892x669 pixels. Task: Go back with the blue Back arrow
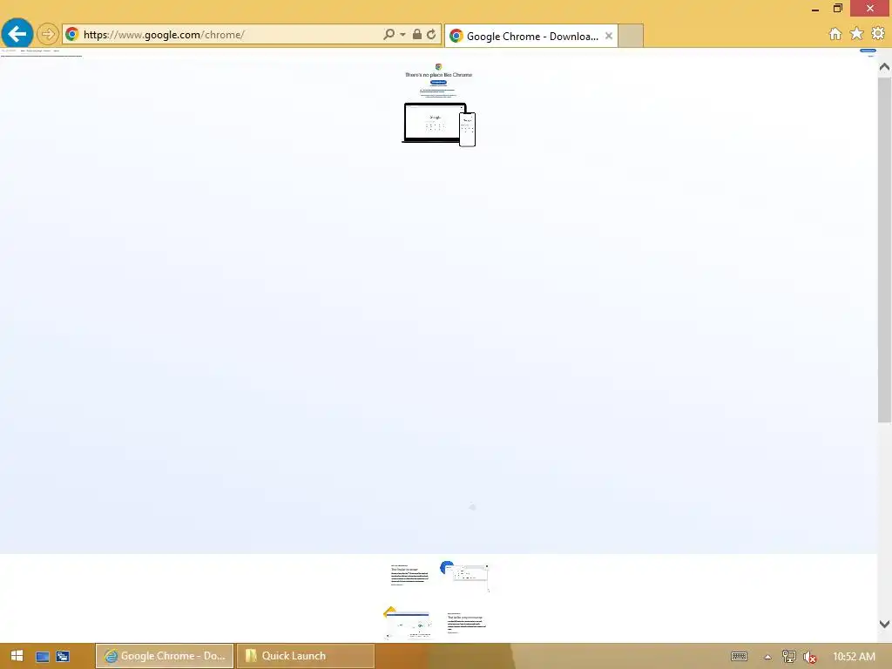click(17, 34)
